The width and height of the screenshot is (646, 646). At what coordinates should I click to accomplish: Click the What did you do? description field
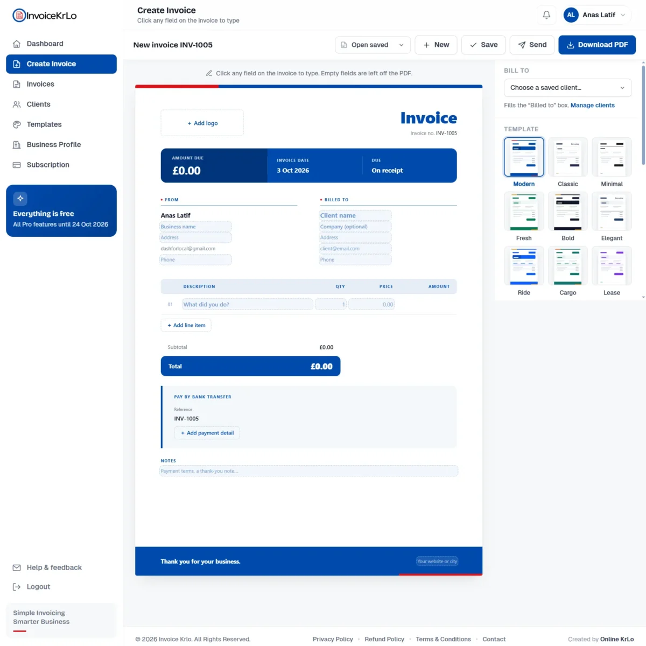248,304
